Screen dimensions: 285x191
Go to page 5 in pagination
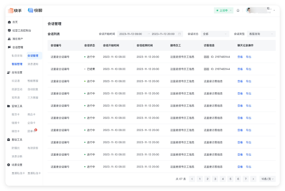click(230, 179)
